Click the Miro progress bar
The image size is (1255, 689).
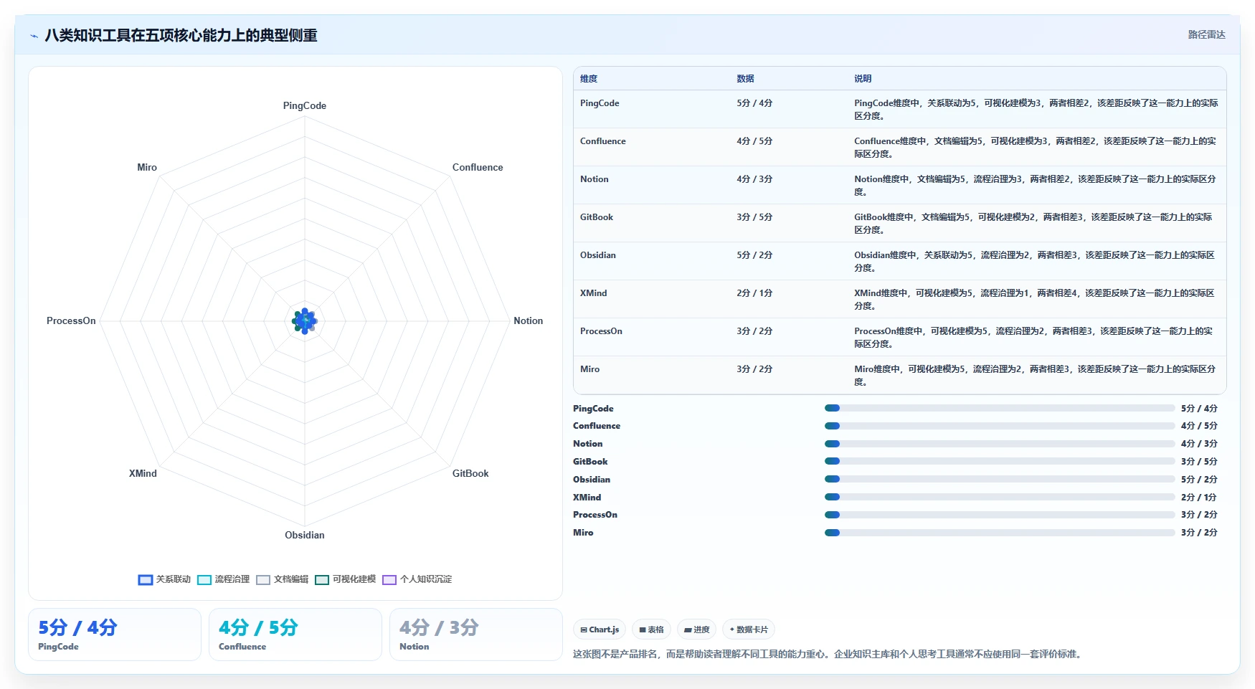[1000, 533]
